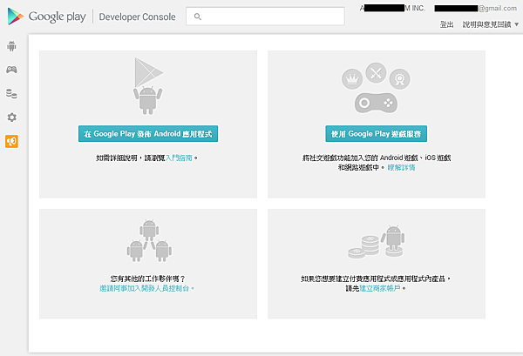The width and height of the screenshot is (523, 356).
Task: Click 邀請同事加入開發人員控制台 link
Action: click(146, 288)
